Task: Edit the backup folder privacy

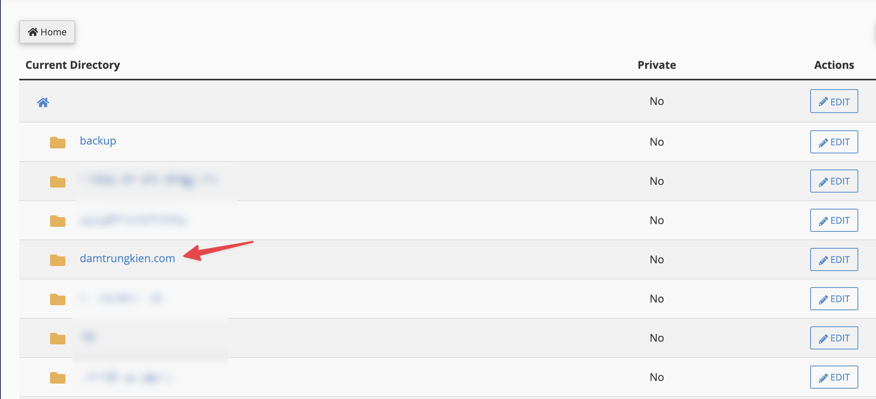Action: (834, 142)
